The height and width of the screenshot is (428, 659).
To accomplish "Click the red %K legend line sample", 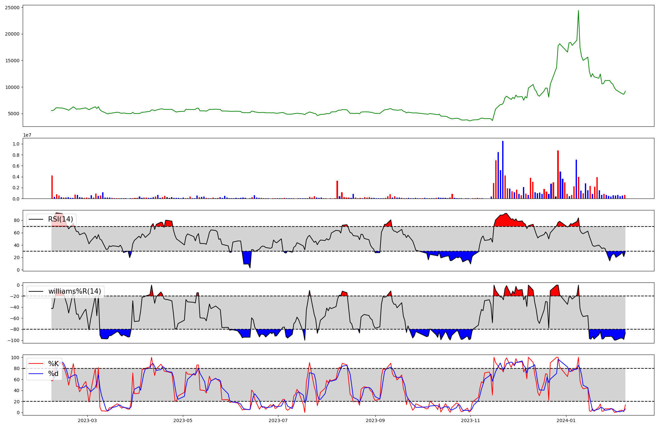I will (36, 364).
